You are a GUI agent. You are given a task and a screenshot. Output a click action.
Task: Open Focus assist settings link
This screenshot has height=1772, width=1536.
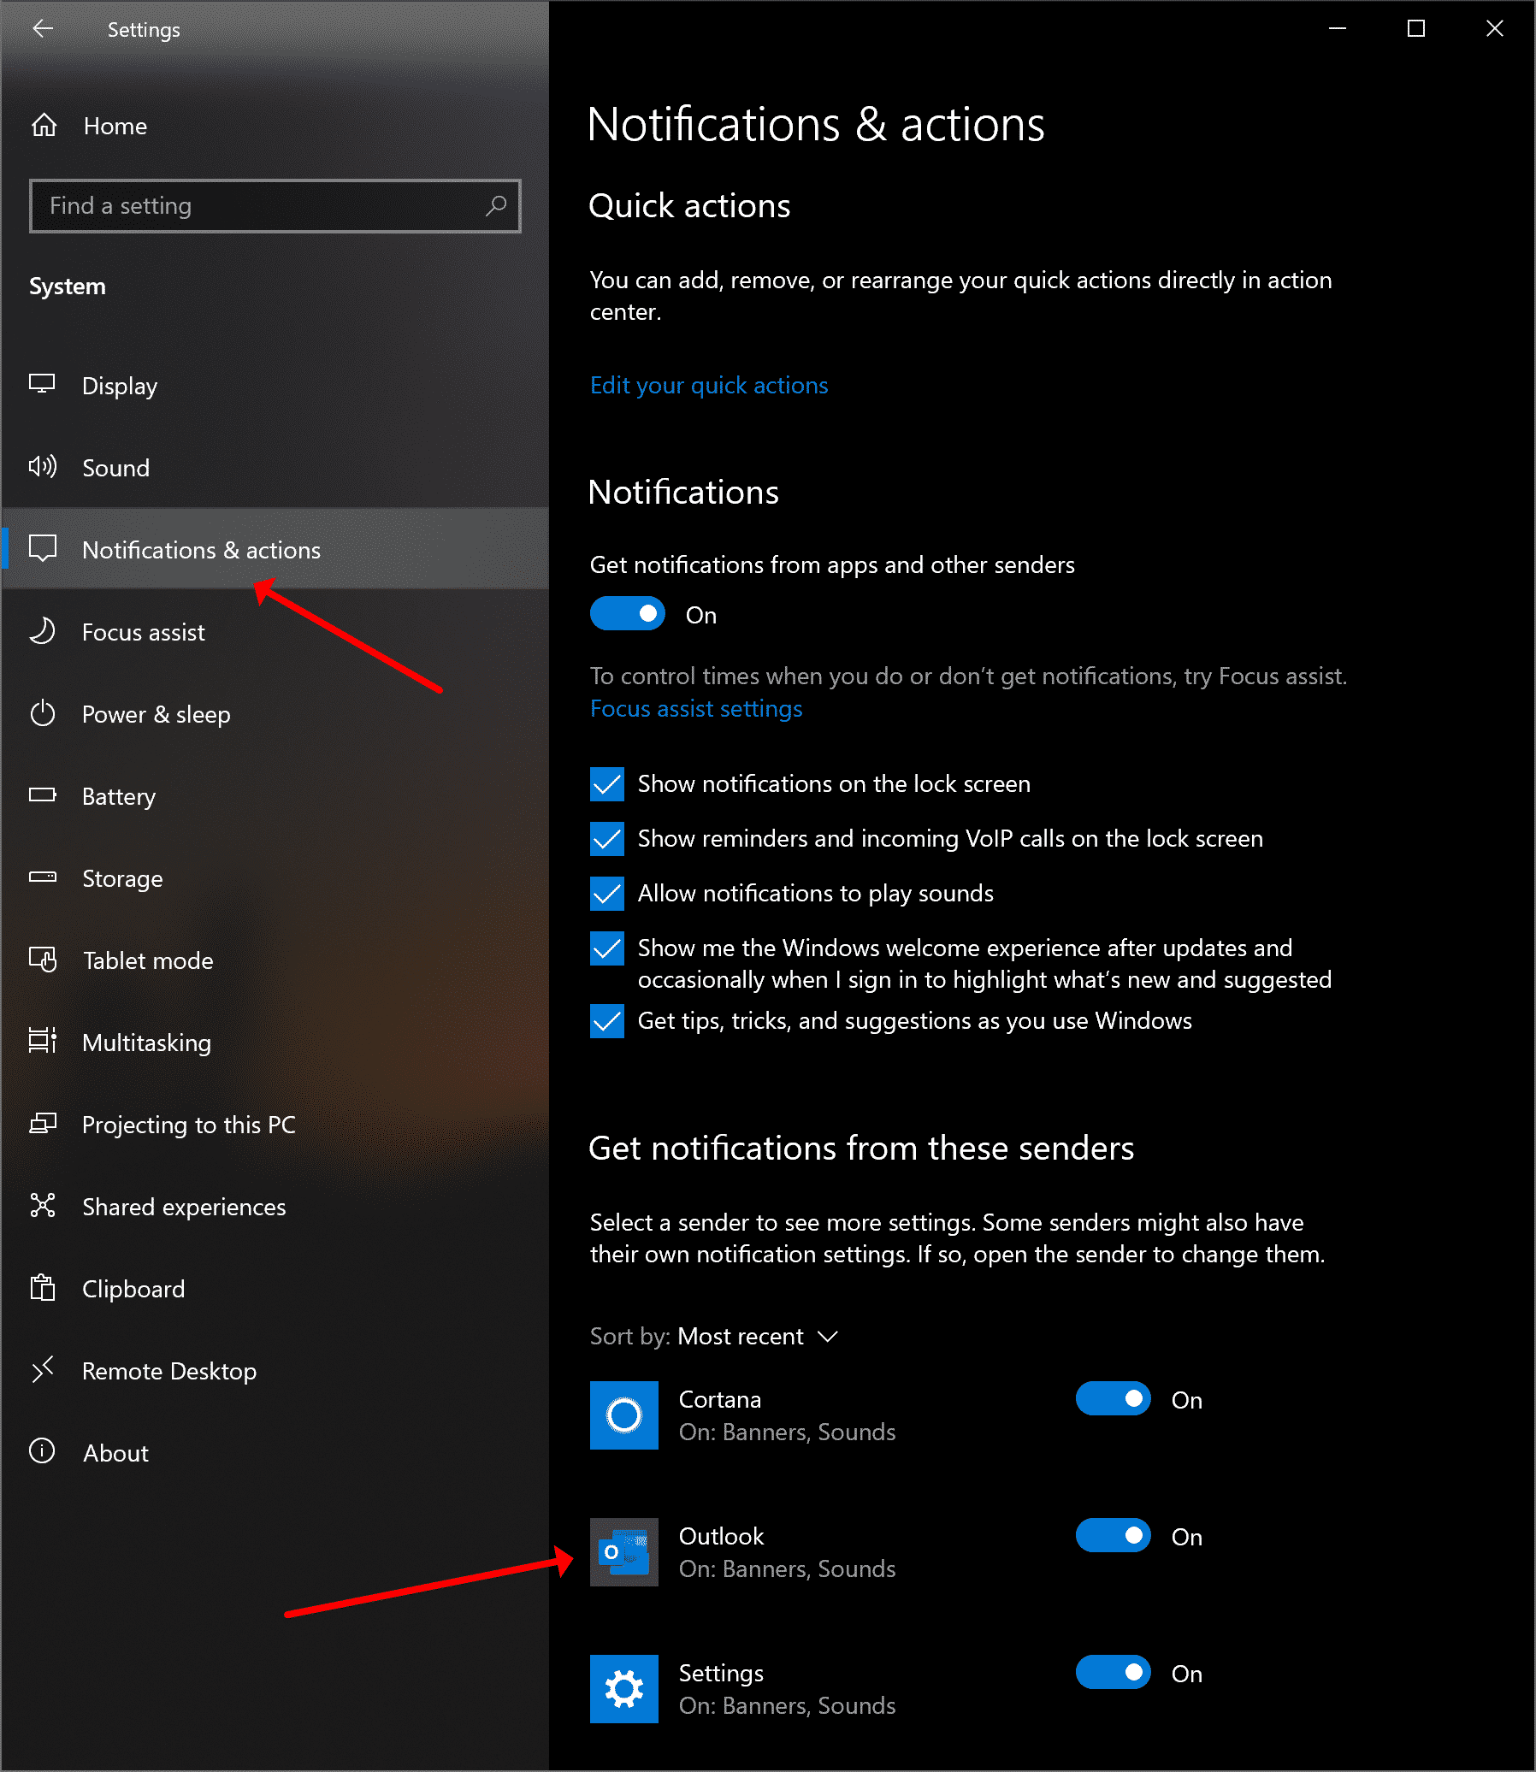point(696,709)
